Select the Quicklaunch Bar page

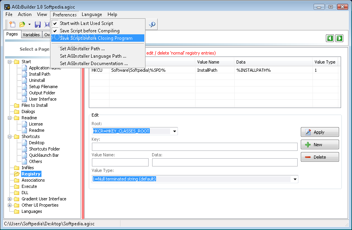point(44,155)
